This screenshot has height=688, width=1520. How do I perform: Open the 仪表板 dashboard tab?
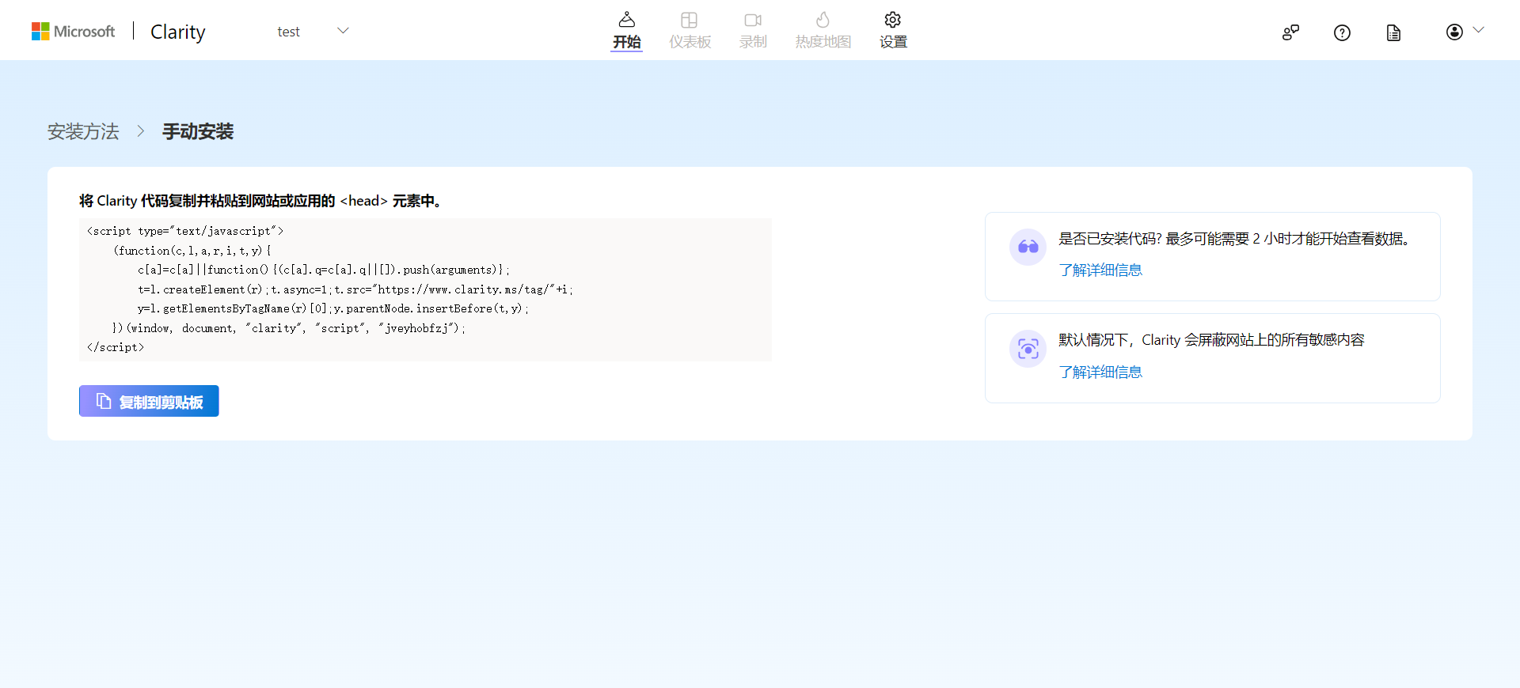click(x=690, y=31)
